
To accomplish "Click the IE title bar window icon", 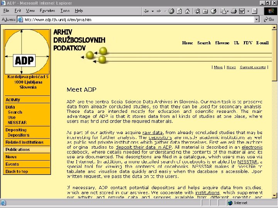I will [x=3, y=3].
